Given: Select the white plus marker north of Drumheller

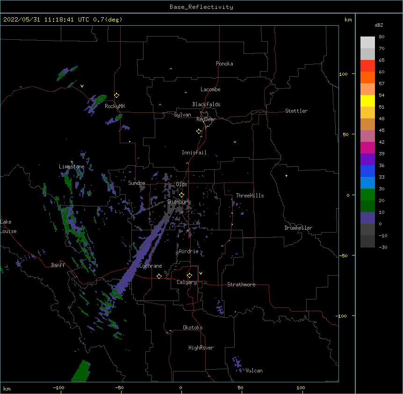Looking at the screenshot, I should point(286,175).
